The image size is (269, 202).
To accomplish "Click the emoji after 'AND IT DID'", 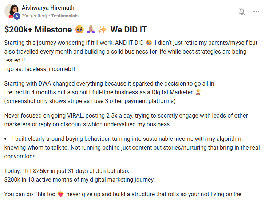I will 149,43.
